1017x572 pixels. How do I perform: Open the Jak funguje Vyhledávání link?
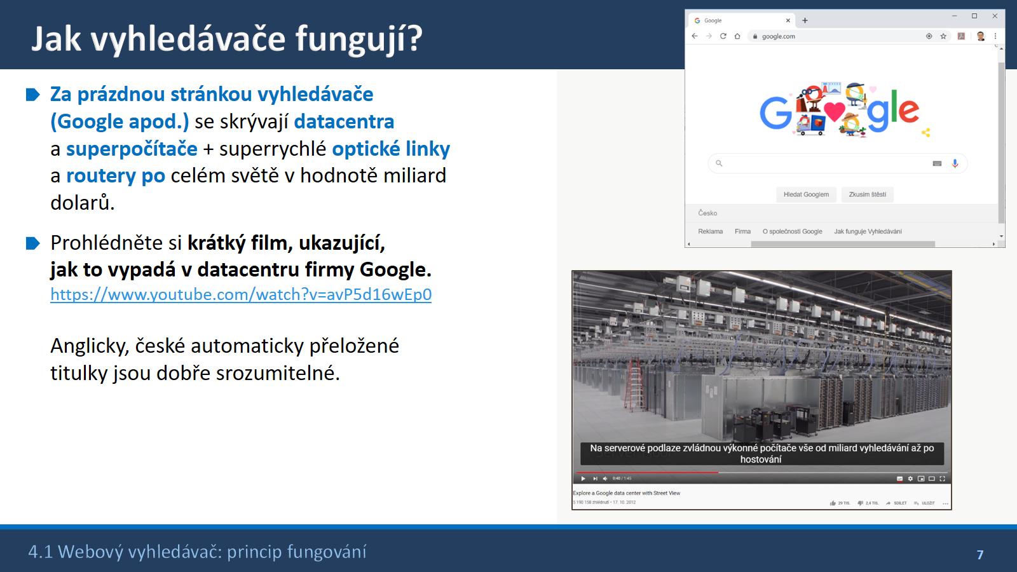click(x=868, y=231)
